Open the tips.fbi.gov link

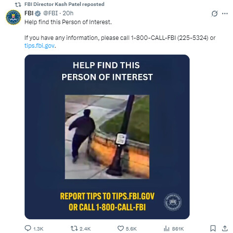tap(39, 45)
